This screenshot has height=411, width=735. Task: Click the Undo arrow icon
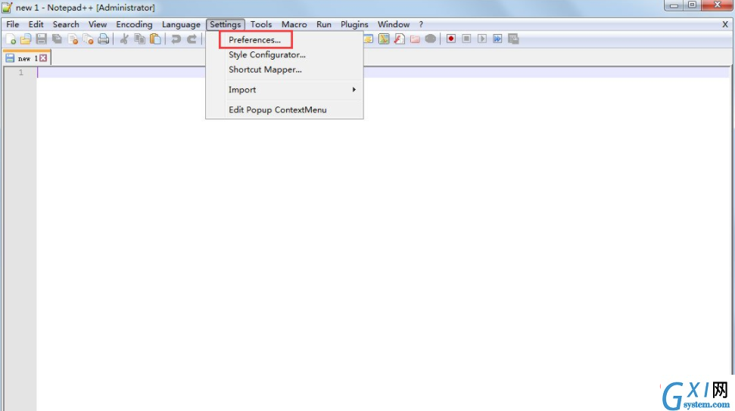[176, 39]
